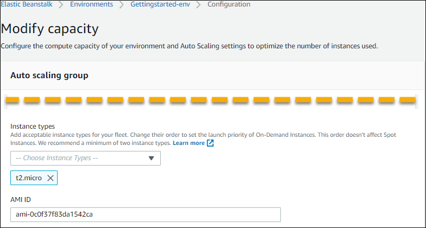The image size is (426, 228).
Task: Open the Learn more link
Action: 189,143
